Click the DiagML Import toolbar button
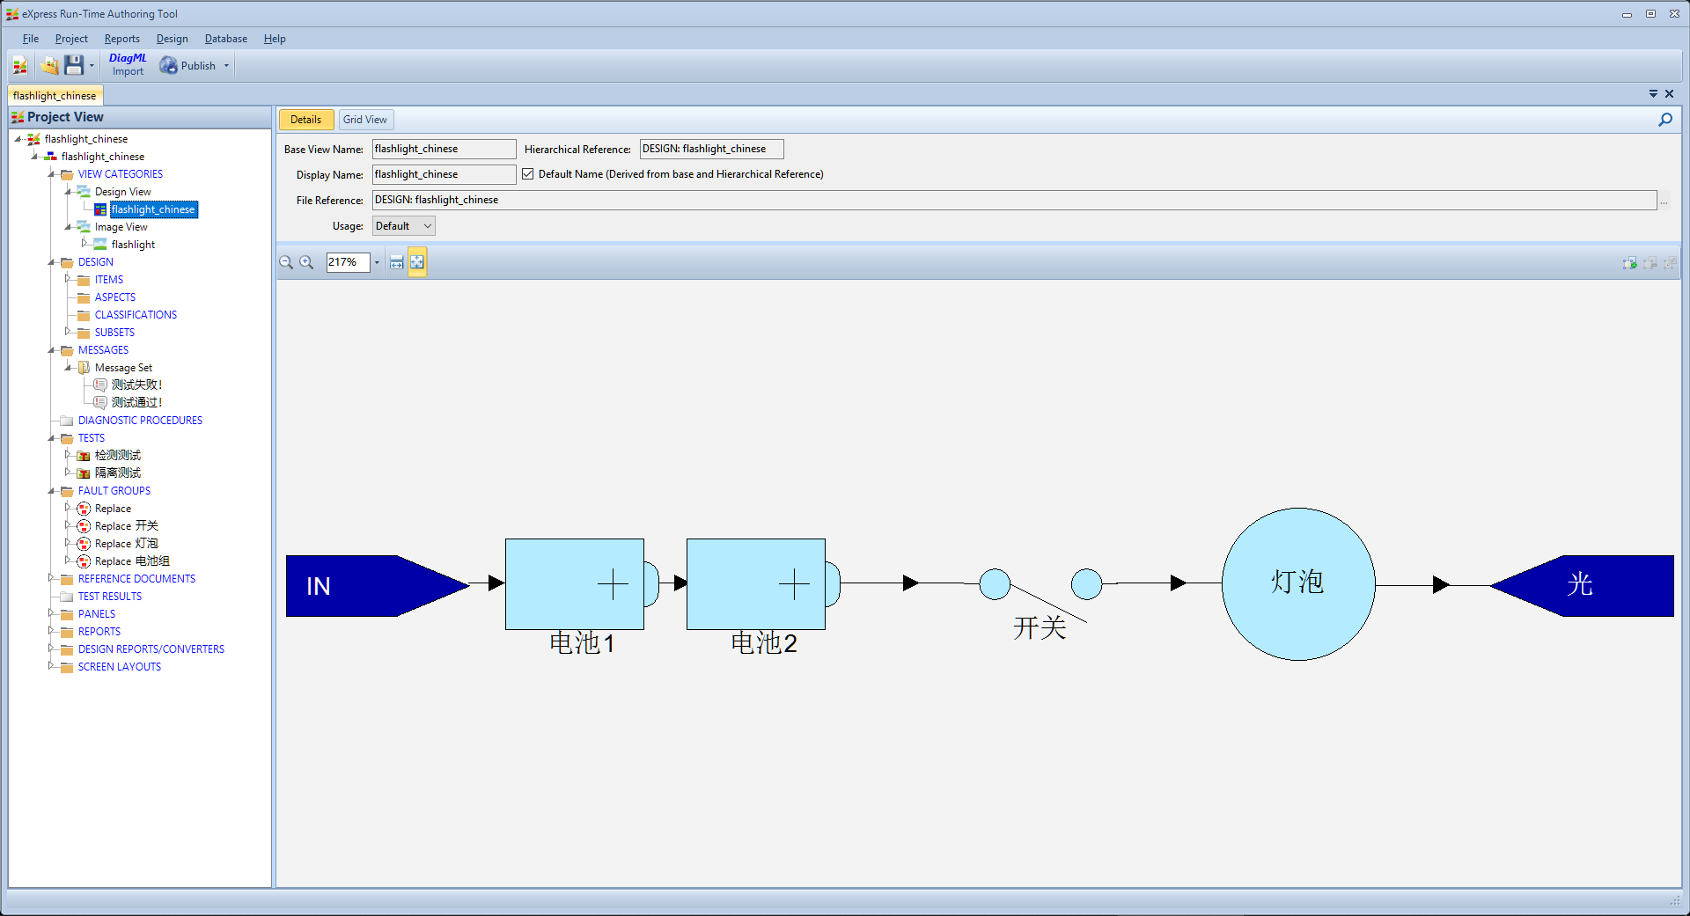The width and height of the screenshot is (1690, 916). [x=128, y=65]
